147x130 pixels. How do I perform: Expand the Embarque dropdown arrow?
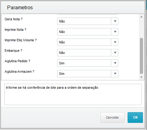[x=115, y=53]
